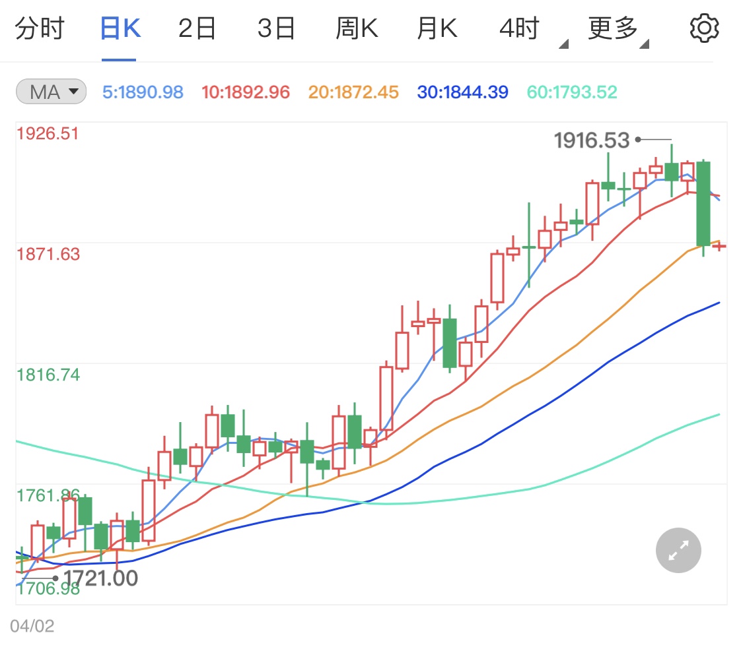The width and height of the screenshot is (743, 645).
Task: Select the last small red candlestick
Action: 719,245
